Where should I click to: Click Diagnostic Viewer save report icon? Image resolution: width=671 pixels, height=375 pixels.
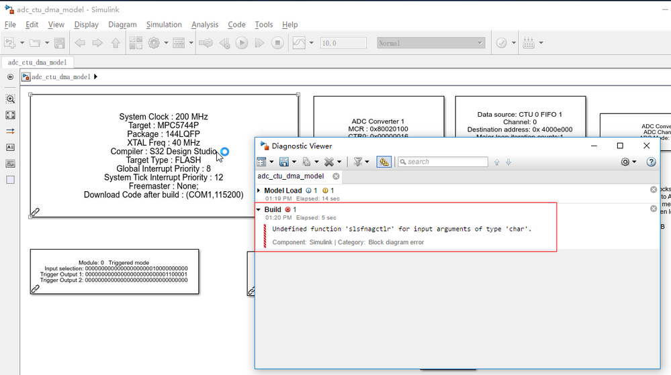283,162
